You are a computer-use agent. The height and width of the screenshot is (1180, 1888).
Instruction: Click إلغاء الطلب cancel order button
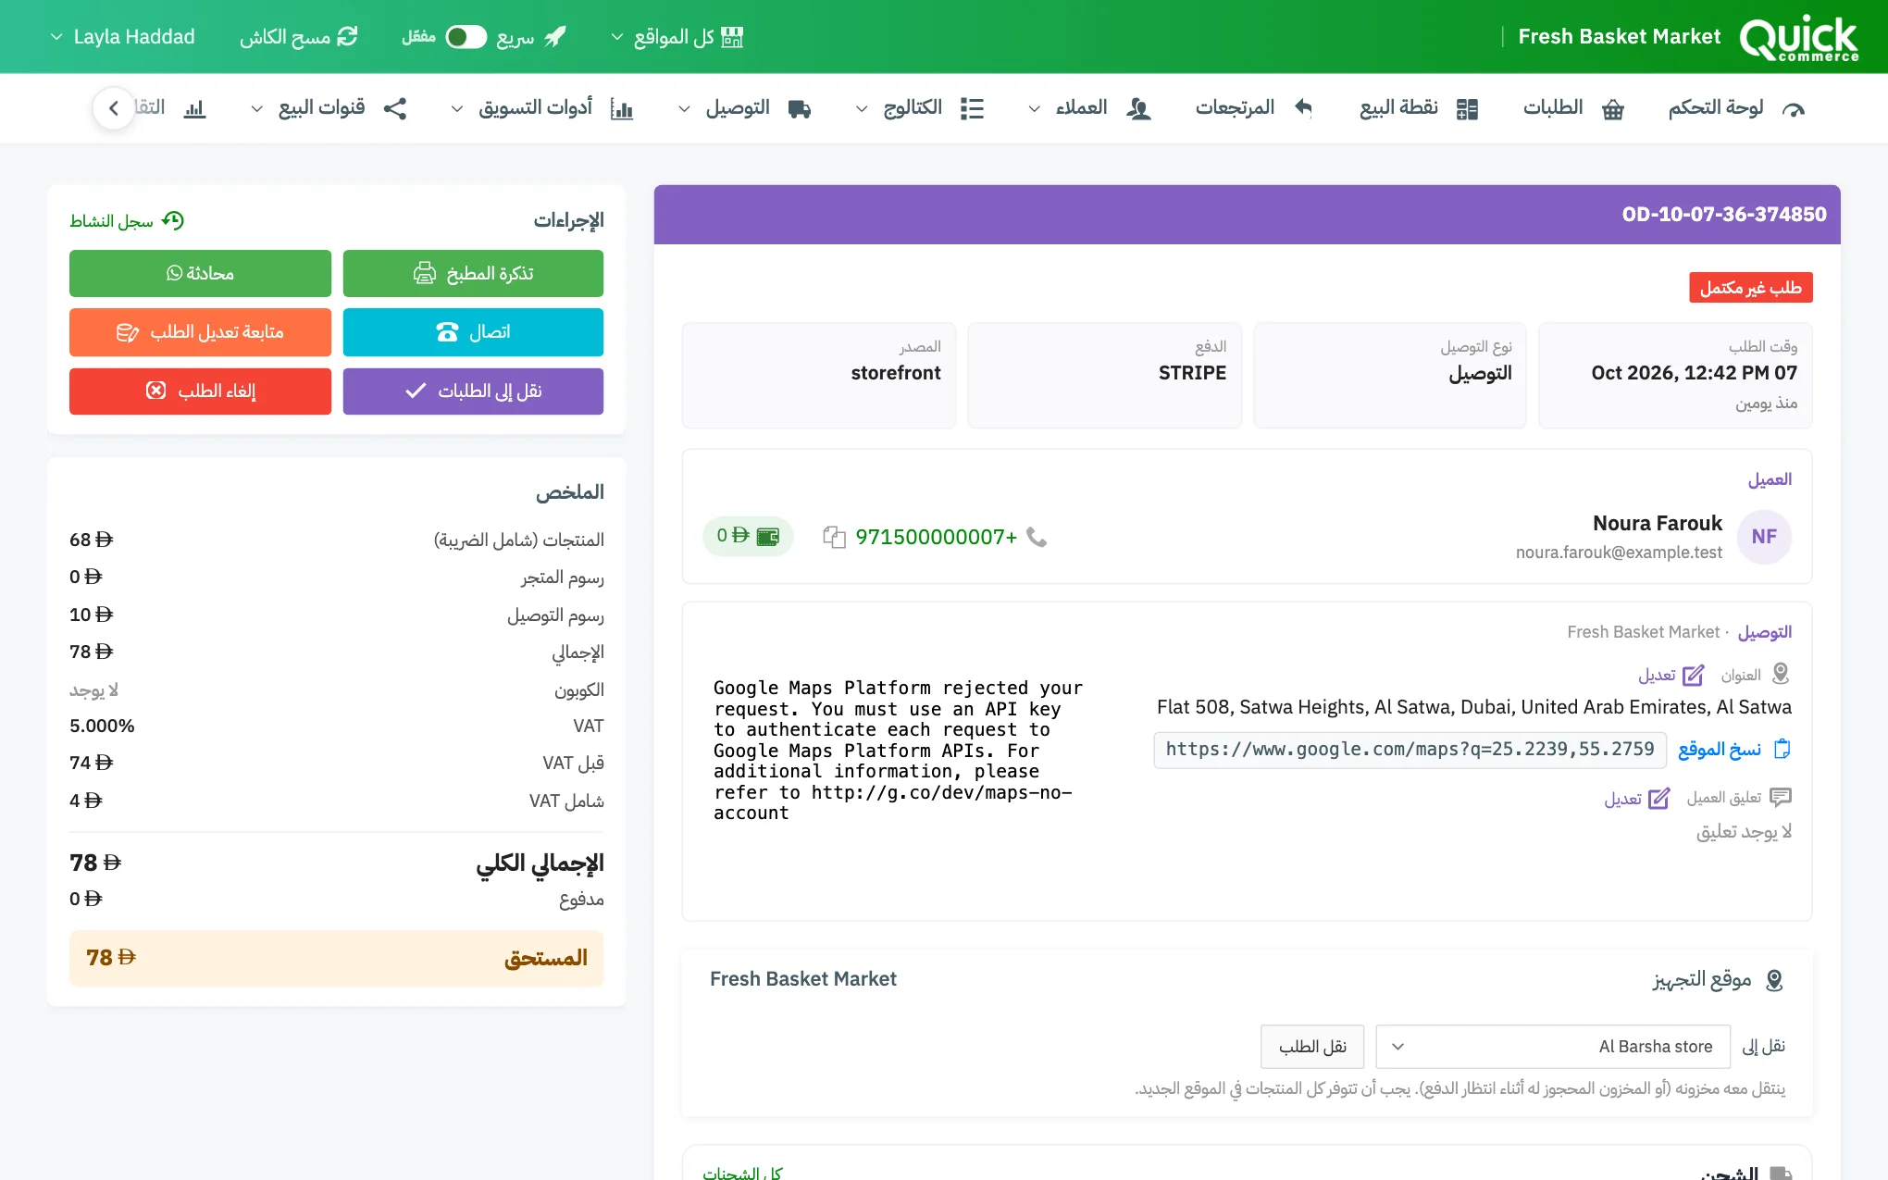(x=200, y=391)
